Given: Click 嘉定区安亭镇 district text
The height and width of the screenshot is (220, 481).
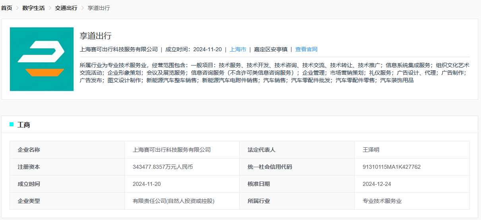Looking at the screenshot, I should coord(271,50).
